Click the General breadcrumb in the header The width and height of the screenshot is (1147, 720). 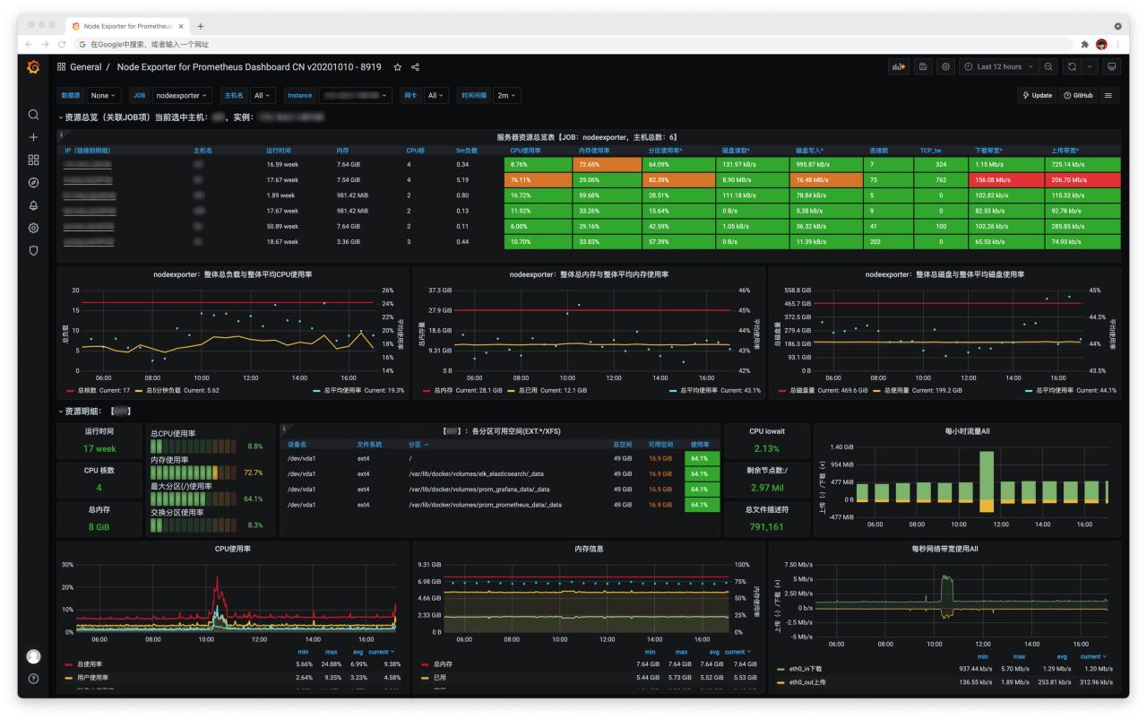pos(87,66)
